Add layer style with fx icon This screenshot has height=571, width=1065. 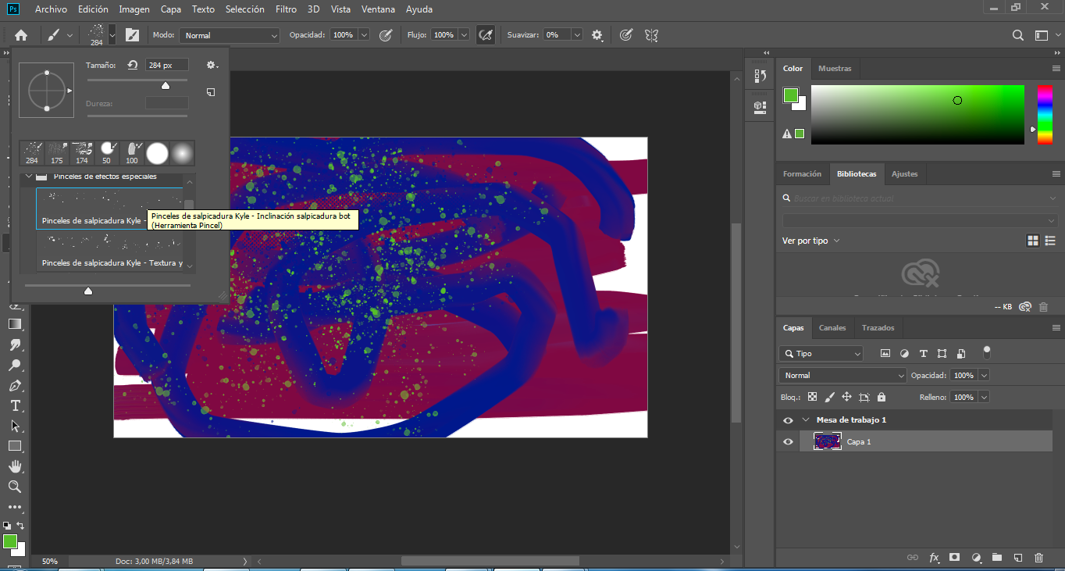pyautogui.click(x=934, y=558)
